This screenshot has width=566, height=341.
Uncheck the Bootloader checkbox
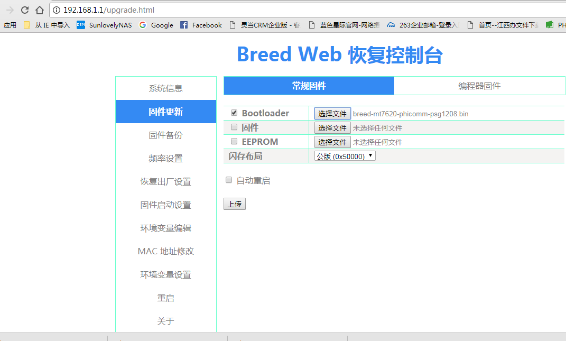click(234, 113)
